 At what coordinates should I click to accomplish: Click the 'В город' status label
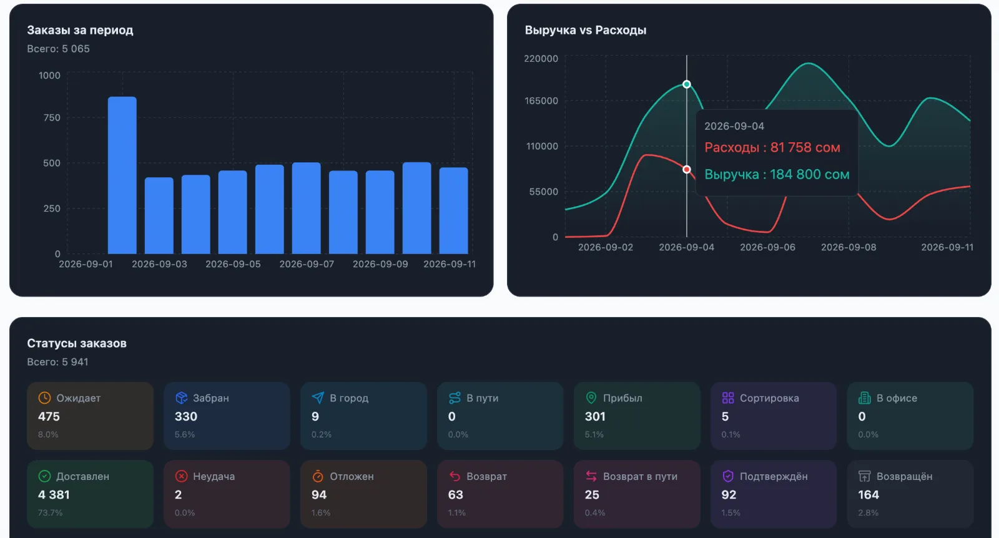pyautogui.click(x=349, y=398)
